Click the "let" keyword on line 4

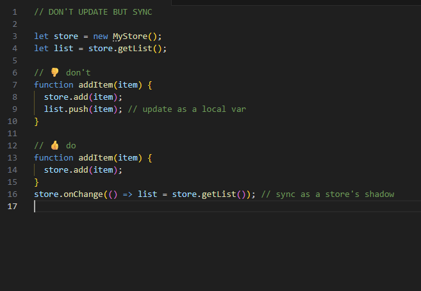click(x=42, y=49)
